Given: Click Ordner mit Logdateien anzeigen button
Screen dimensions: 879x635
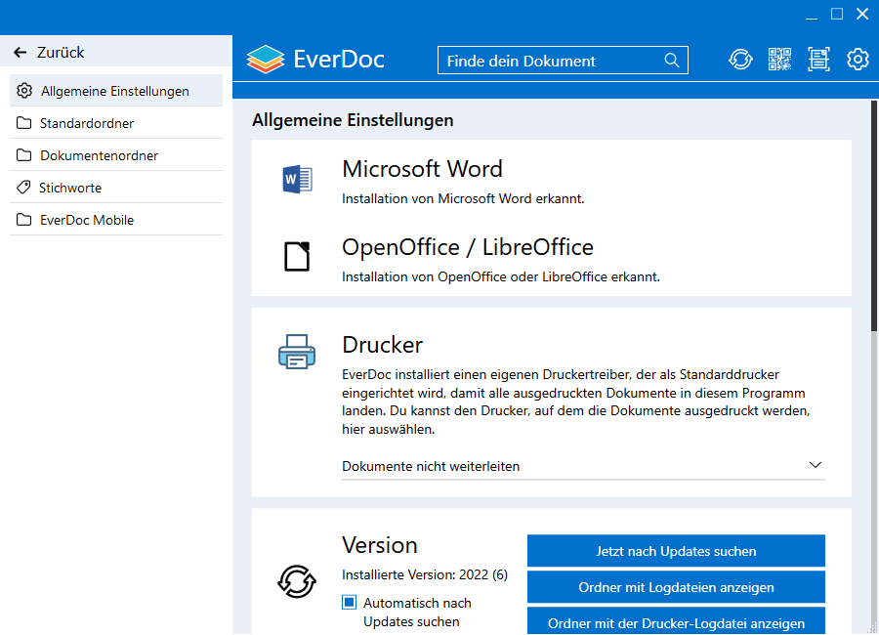Looking at the screenshot, I should coord(676,587).
